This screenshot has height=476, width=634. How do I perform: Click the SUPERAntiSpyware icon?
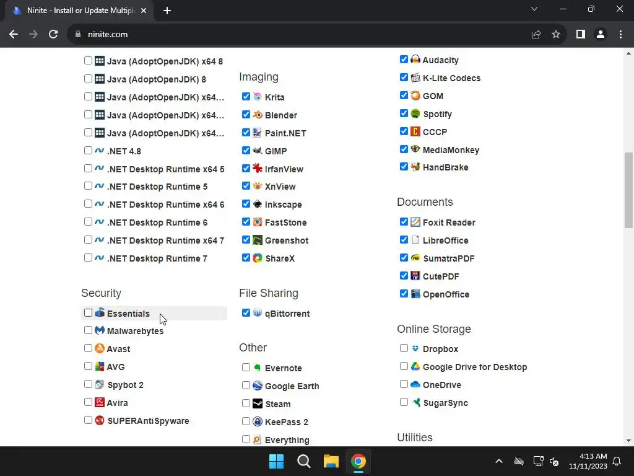[100, 420]
